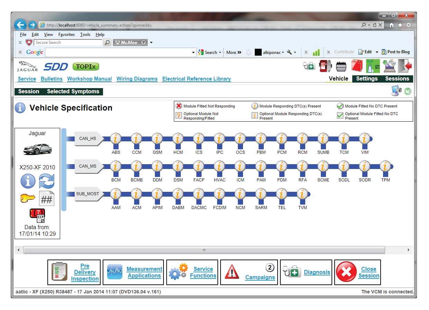The width and height of the screenshot is (429, 310).
Task: Switch to the Sessions tab
Action: (397, 79)
